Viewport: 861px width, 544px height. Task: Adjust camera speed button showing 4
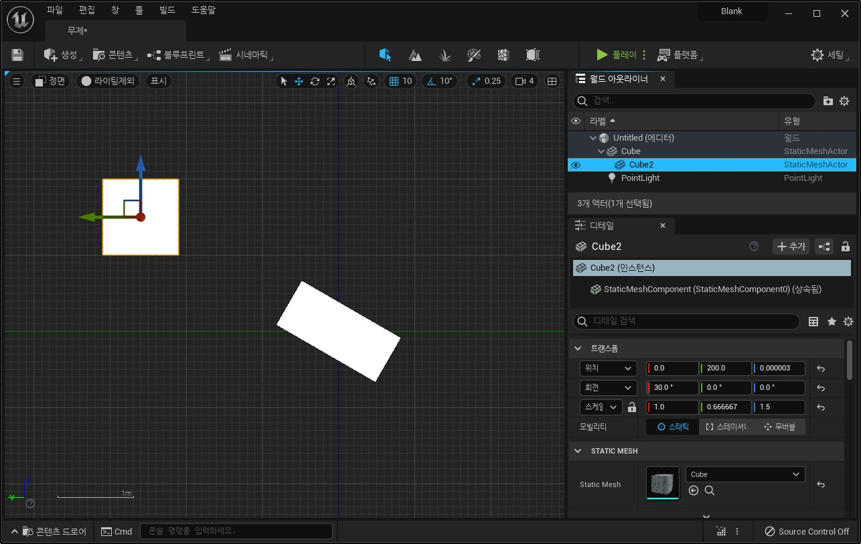coord(525,81)
